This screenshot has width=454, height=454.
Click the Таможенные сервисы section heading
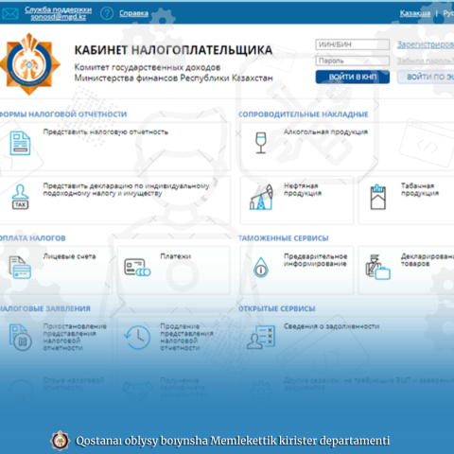pos(284,238)
